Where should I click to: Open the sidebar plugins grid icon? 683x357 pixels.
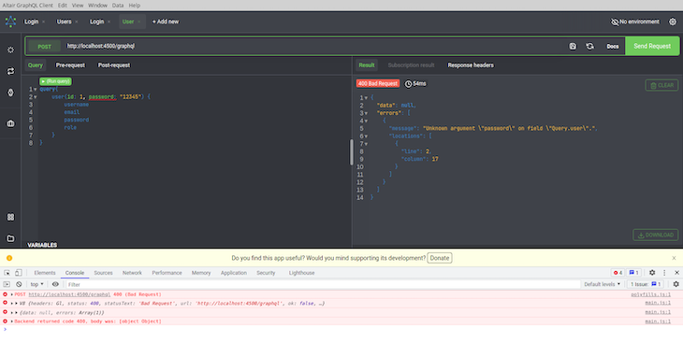pos(10,217)
